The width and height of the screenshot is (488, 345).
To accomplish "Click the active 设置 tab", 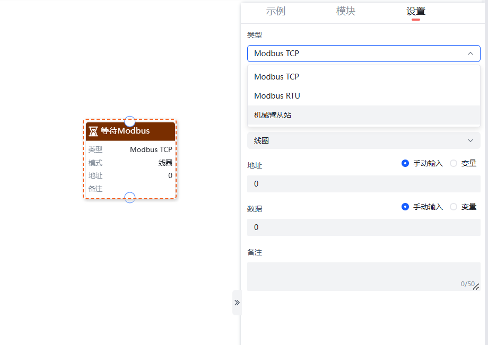I will [416, 11].
